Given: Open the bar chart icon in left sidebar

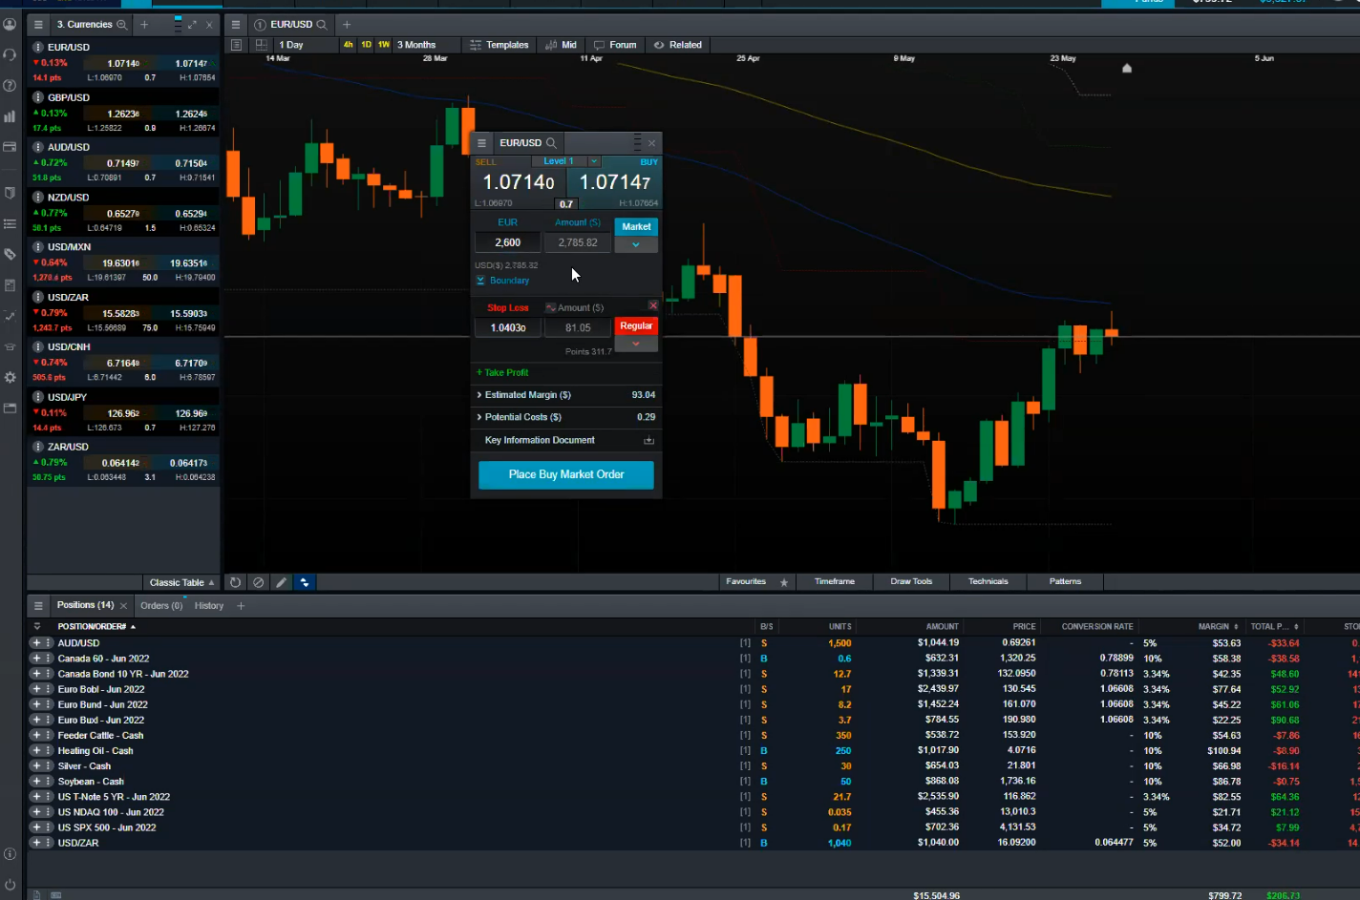Looking at the screenshot, I should click(10, 116).
